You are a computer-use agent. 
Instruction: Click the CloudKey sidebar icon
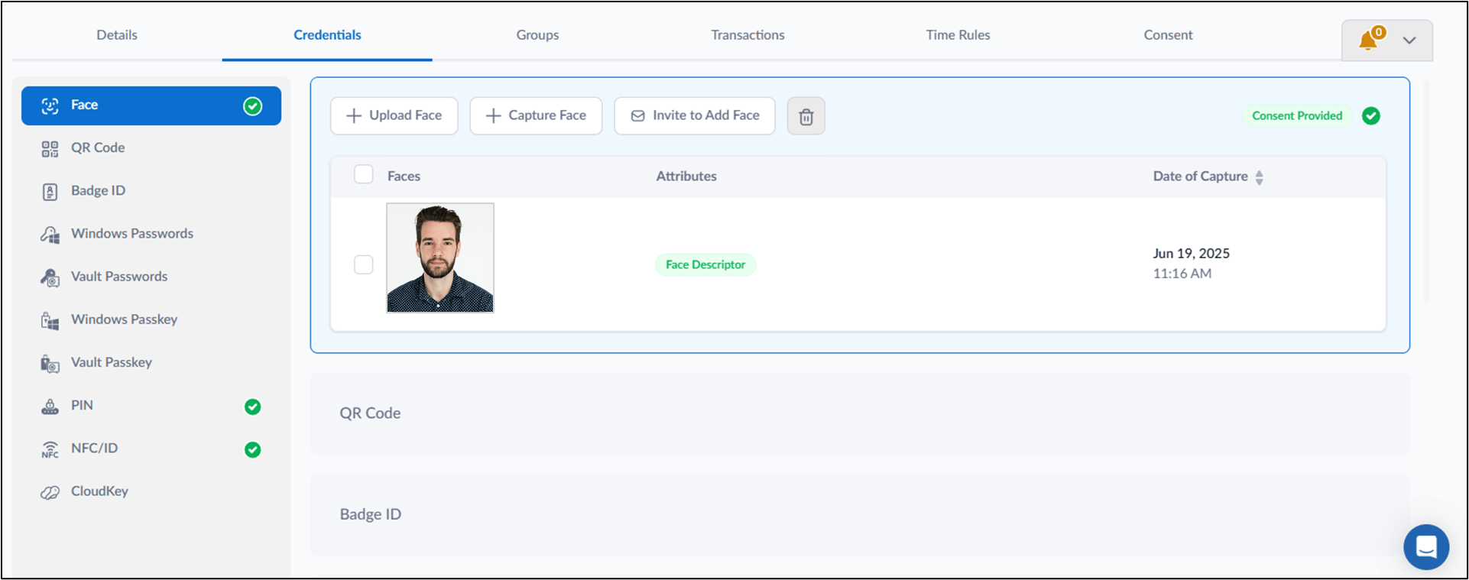(x=50, y=492)
